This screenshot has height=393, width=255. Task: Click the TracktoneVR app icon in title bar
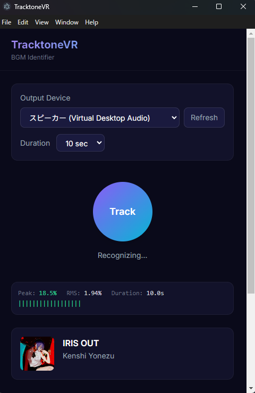pos(7,6)
